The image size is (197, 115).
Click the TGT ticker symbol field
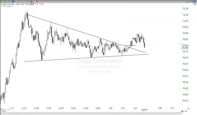[x=5, y=2]
